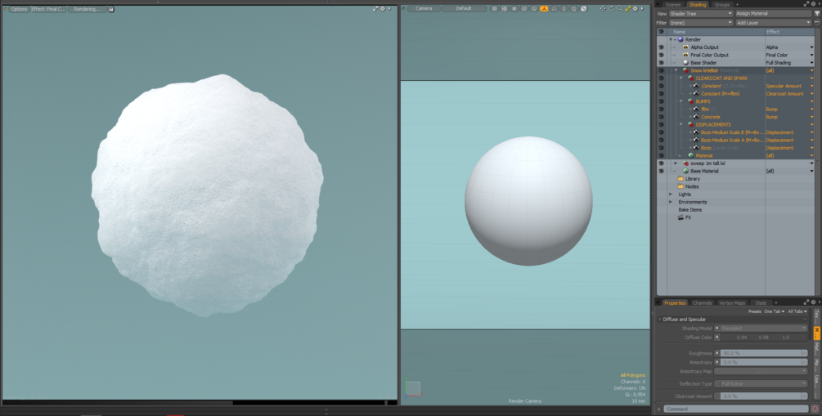This screenshot has width=822, height=416.
Task: Open the Full Shading effect dropdown arrow
Action: tap(811, 63)
